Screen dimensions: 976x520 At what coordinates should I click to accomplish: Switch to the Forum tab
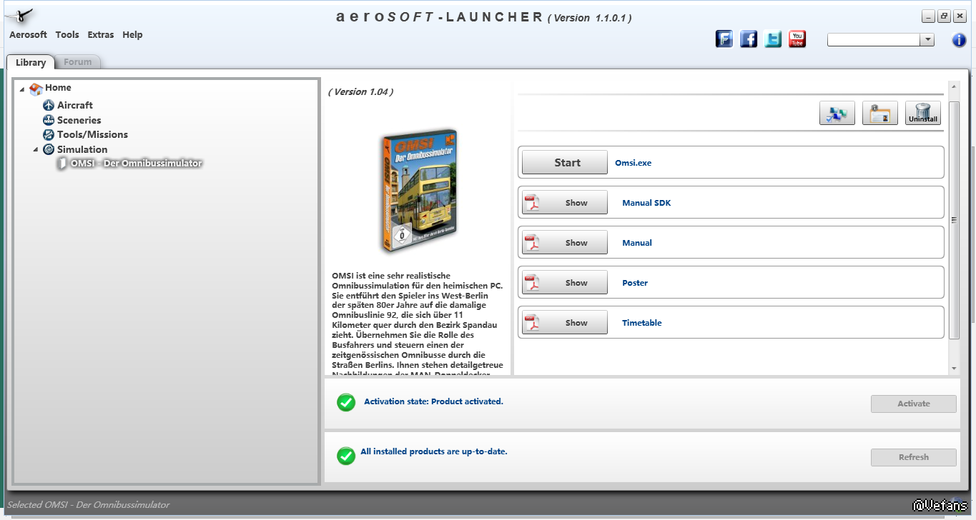(x=78, y=62)
